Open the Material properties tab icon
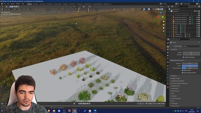 (168, 83)
